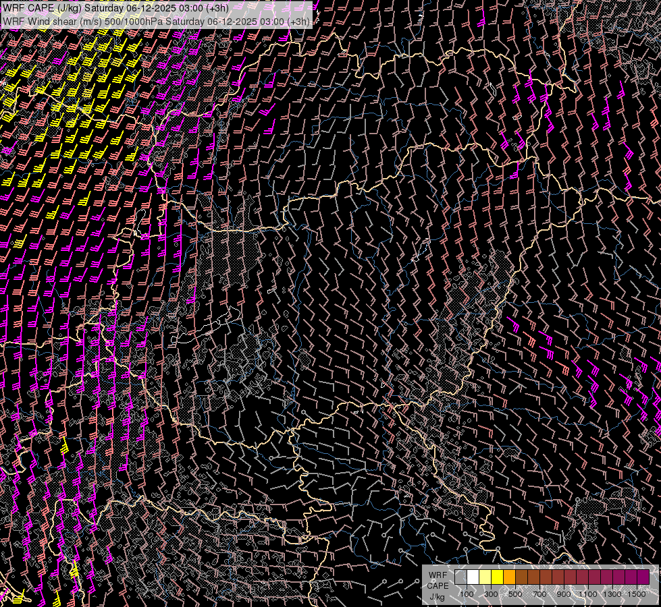Select the gray first legend swatch
The height and width of the screenshot is (607, 661).
click(x=460, y=577)
